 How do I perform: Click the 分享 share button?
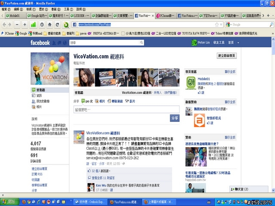click(174, 118)
